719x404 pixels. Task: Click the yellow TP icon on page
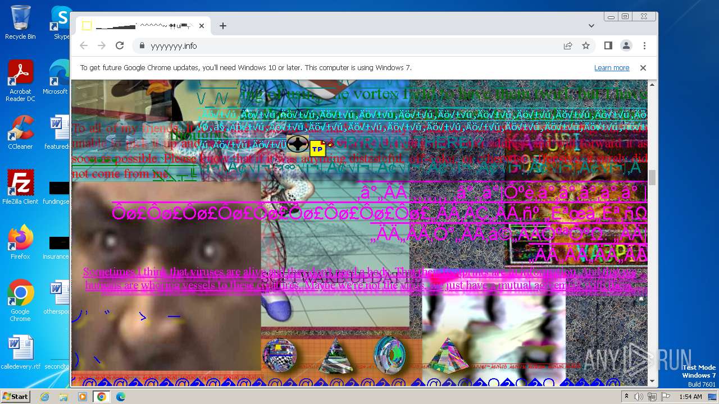tap(318, 149)
